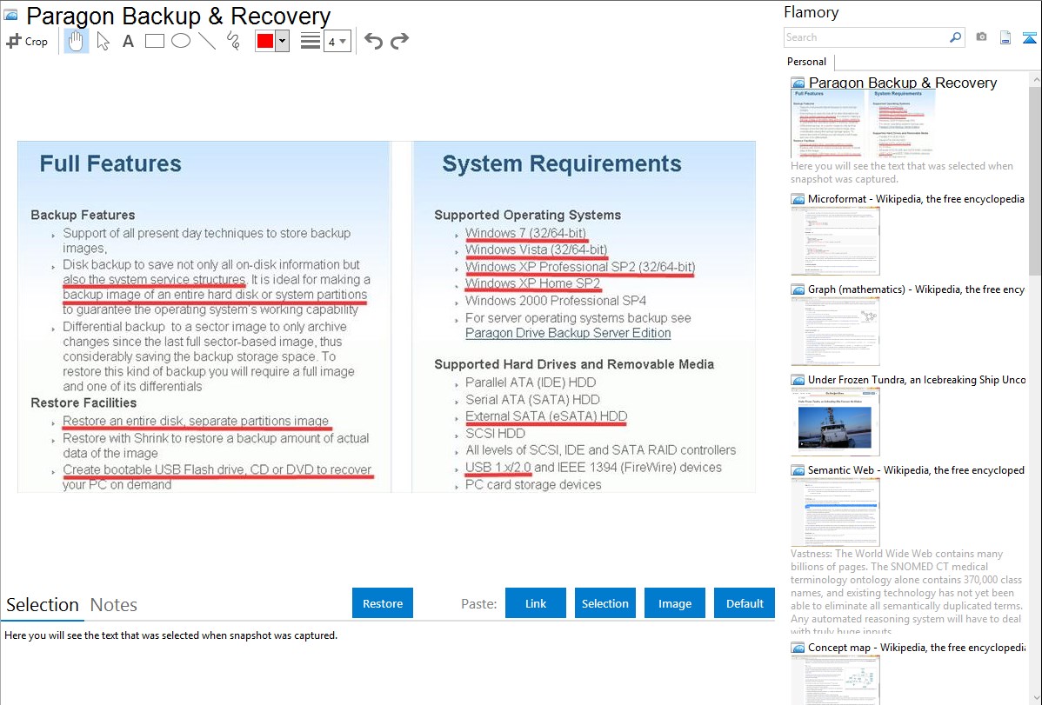1042x705 pixels.
Task: Redo the last annotation
Action: (x=399, y=41)
